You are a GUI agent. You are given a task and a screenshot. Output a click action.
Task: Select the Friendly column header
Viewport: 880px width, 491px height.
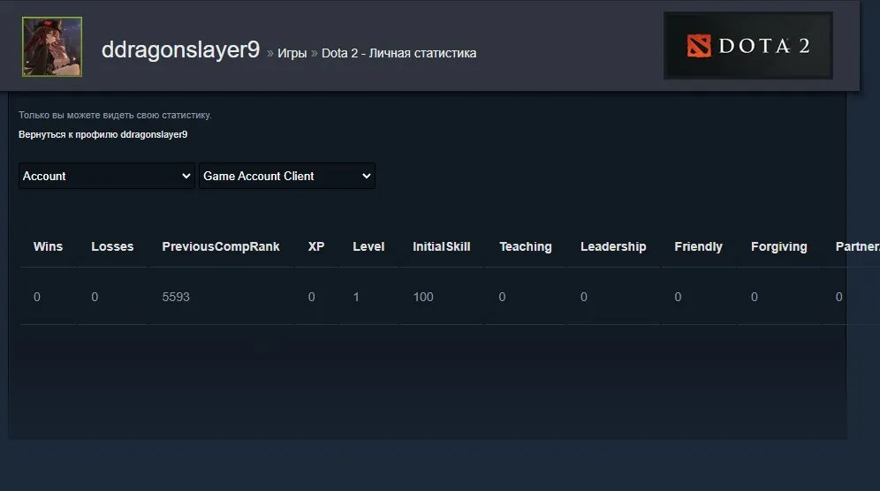(698, 247)
